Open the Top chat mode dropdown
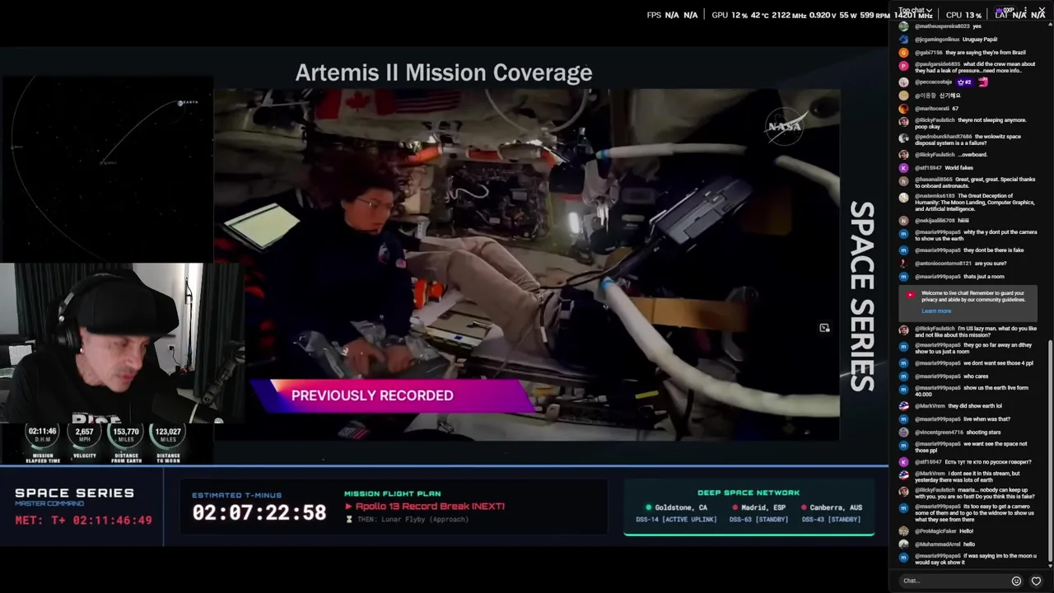 [x=915, y=11]
